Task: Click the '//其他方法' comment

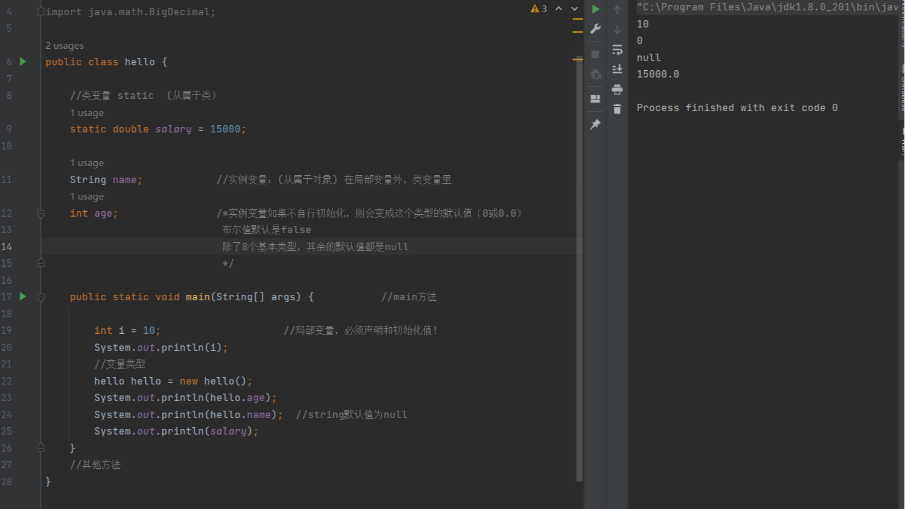Action: tap(95, 464)
